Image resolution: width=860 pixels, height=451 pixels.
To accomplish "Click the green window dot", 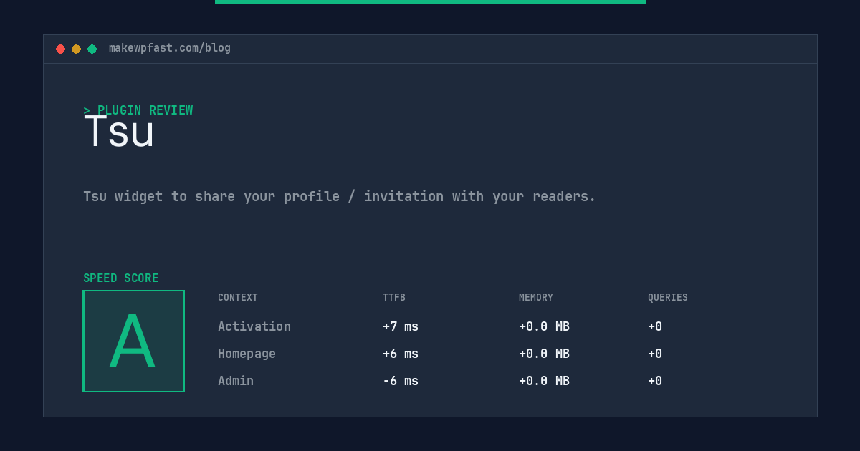I will [92, 49].
